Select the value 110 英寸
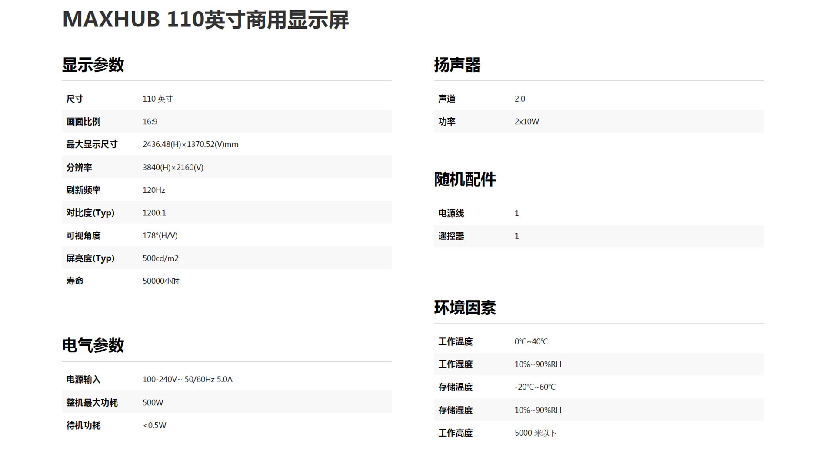The width and height of the screenshot is (826, 463). [x=157, y=99]
